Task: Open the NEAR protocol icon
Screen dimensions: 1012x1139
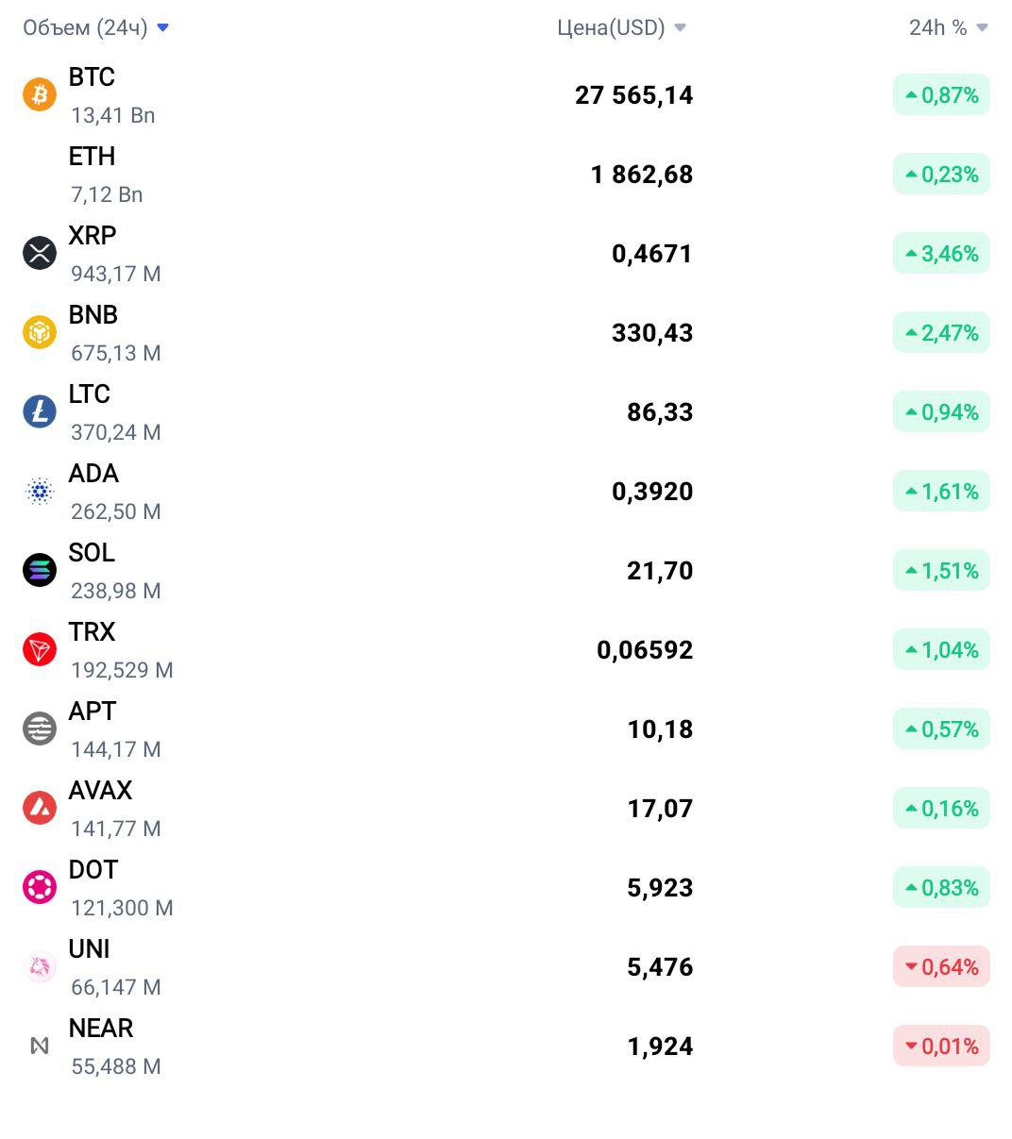Action: click(x=40, y=1046)
